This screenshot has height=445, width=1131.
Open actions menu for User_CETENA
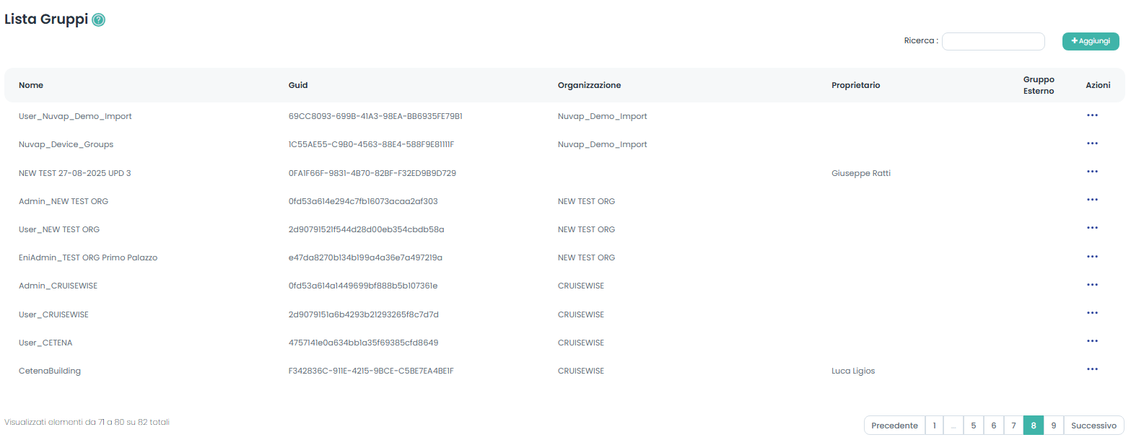point(1092,340)
